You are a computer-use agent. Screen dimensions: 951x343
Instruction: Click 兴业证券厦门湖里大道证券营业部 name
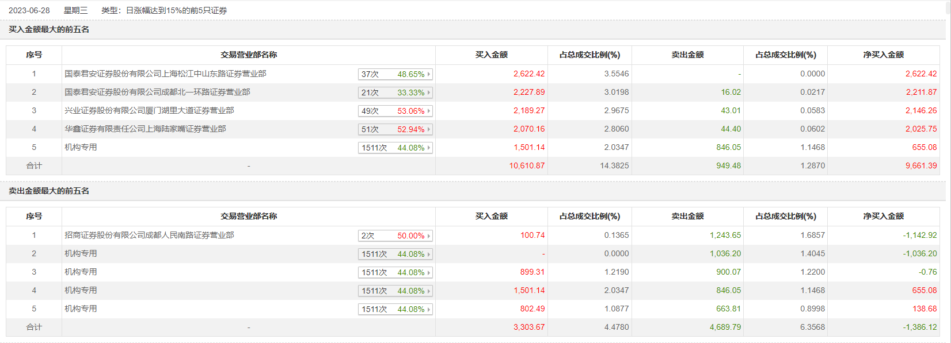[x=149, y=110]
